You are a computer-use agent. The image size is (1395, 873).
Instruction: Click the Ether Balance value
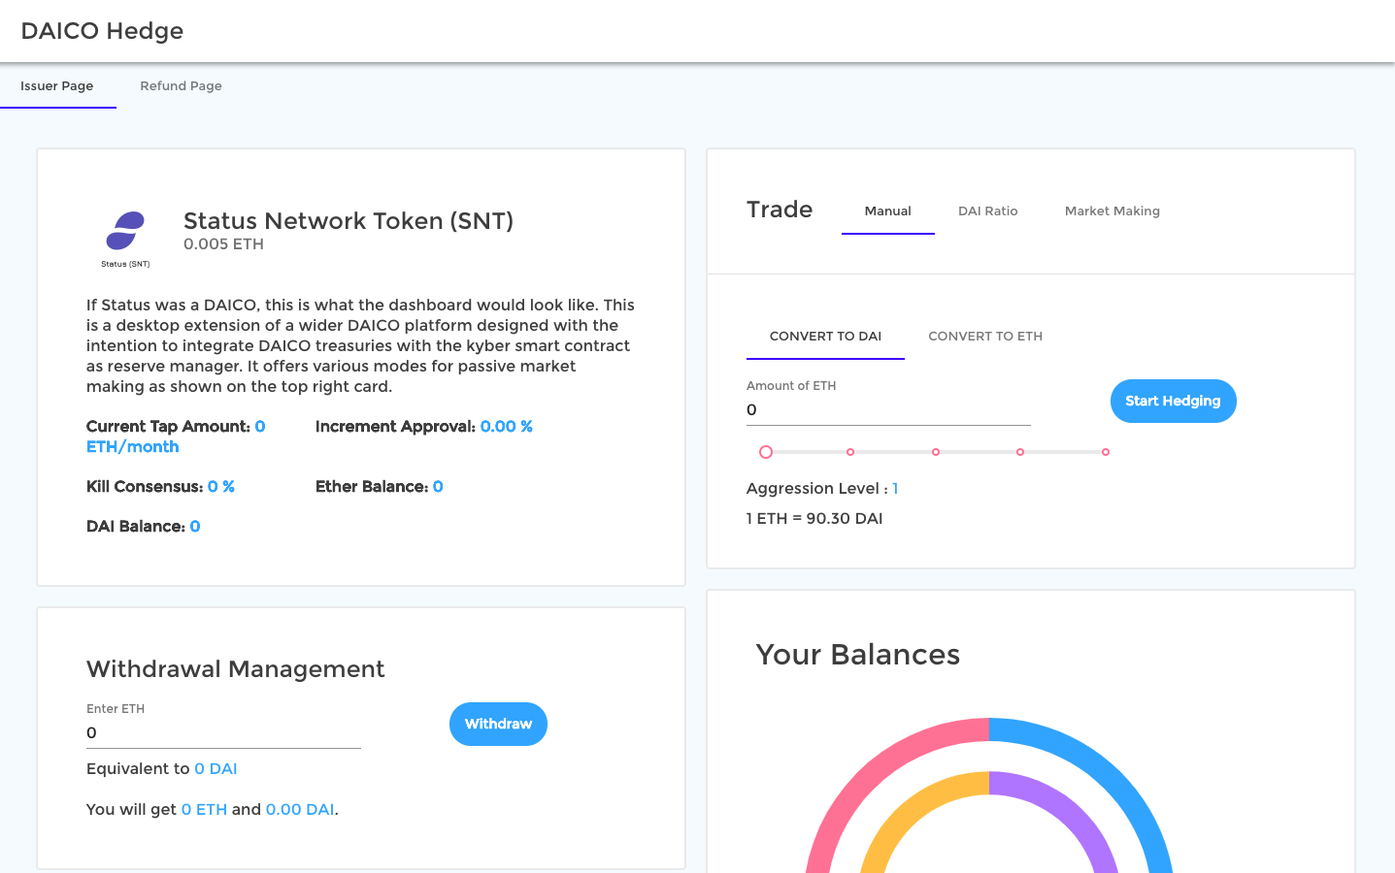438,487
